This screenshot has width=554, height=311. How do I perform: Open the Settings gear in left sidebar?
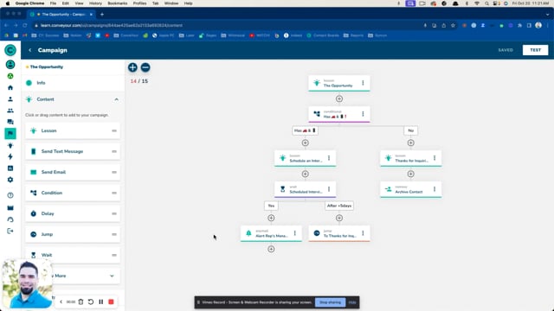pyautogui.click(x=10, y=180)
